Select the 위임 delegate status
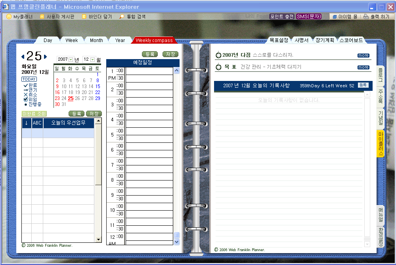The image size is (396, 265). click(x=30, y=99)
